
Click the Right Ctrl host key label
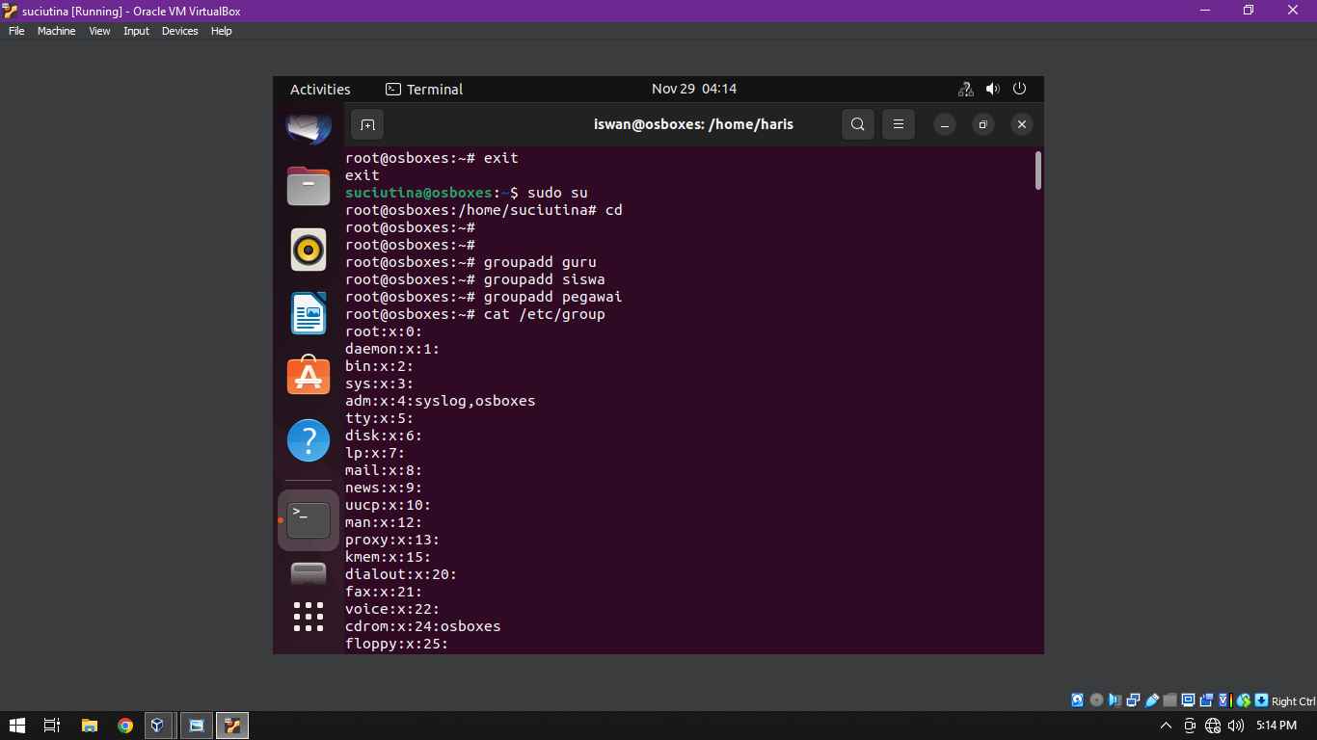click(x=1293, y=701)
